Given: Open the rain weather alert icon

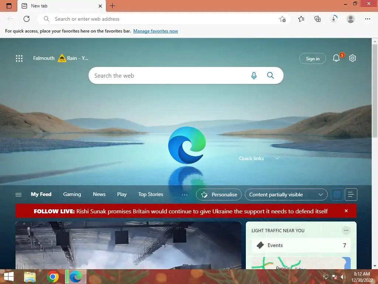Looking at the screenshot, I should (62, 58).
